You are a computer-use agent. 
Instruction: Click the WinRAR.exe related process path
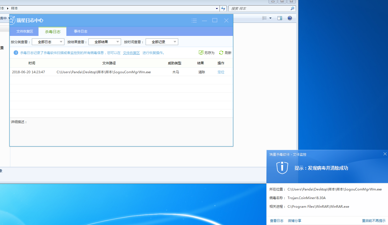318,207
